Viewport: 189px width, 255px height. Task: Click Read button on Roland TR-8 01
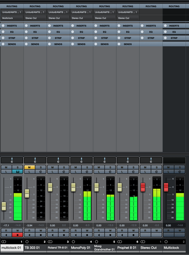pyautogui.click(x=52, y=230)
